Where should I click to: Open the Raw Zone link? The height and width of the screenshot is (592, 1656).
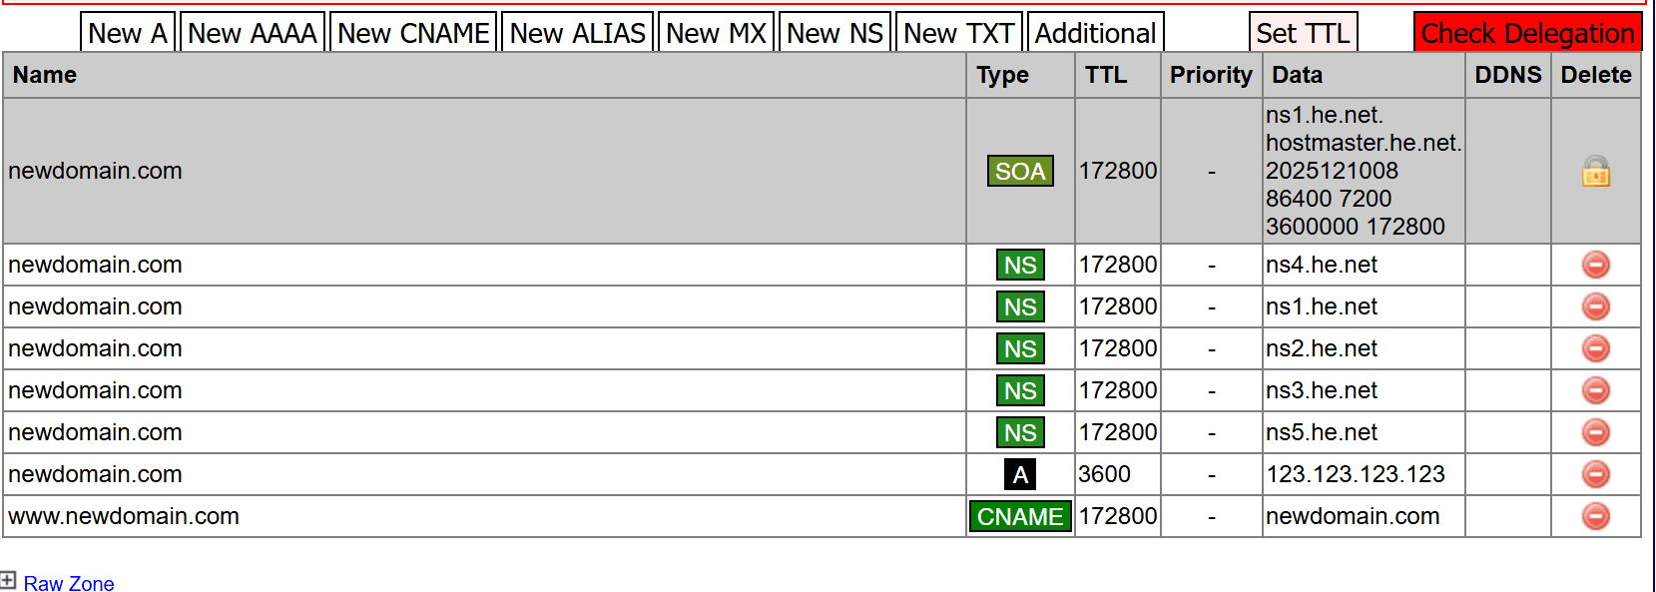[x=69, y=583]
